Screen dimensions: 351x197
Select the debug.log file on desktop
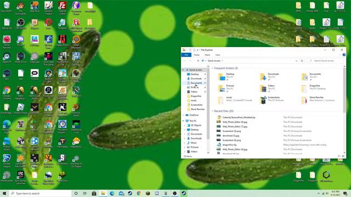[7, 24]
